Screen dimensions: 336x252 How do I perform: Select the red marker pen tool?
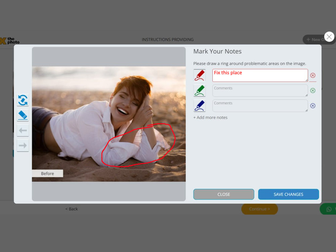point(200,75)
